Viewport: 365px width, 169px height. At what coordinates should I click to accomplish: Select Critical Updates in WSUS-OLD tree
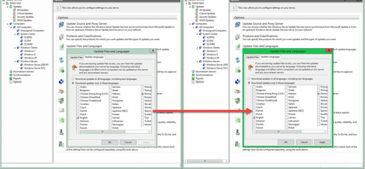click(x=25, y=14)
